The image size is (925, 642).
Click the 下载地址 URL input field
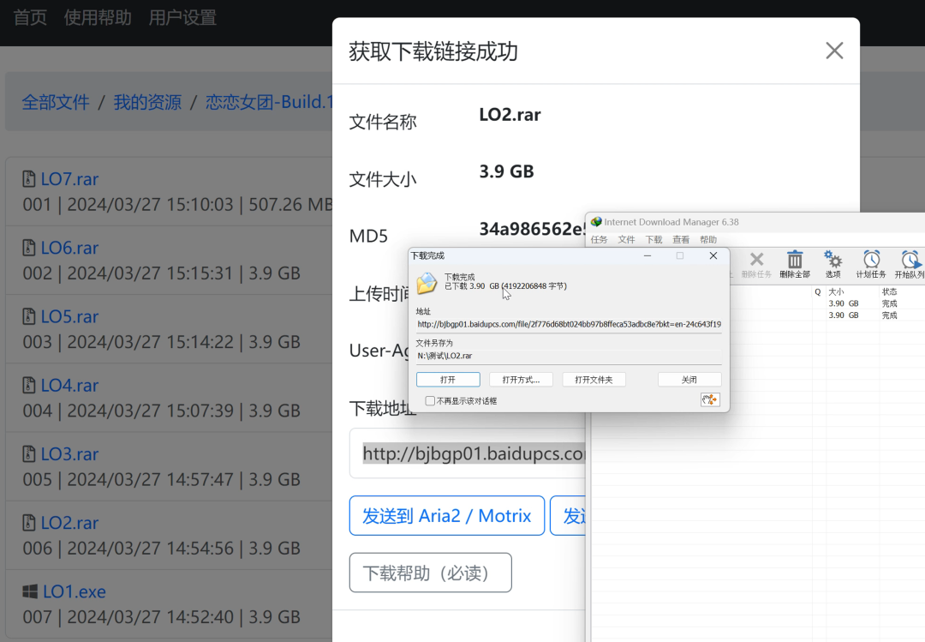(x=468, y=453)
